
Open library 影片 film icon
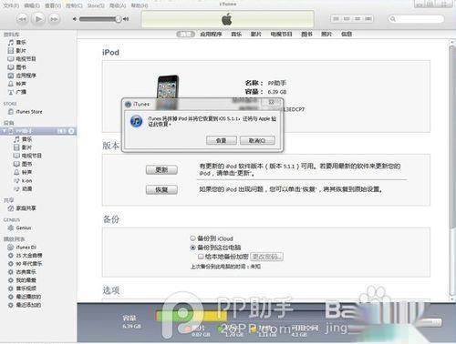pyautogui.click(x=17, y=50)
